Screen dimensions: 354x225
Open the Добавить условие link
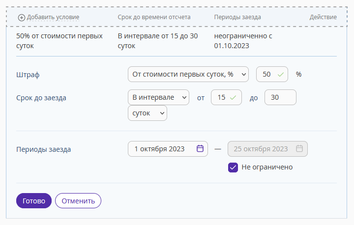[53, 17]
